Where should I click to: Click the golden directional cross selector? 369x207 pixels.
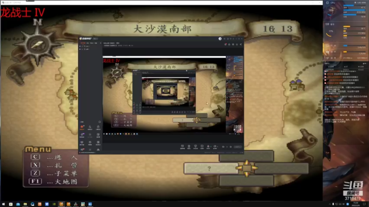pyautogui.click(x=247, y=168)
